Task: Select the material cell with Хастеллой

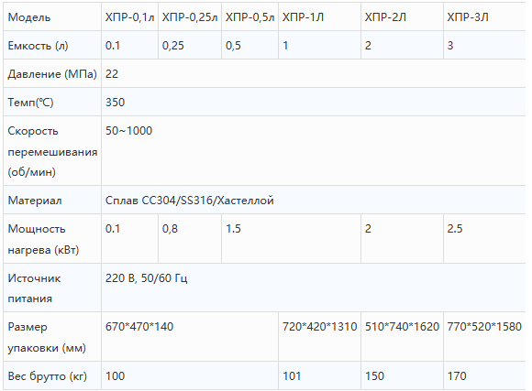Action: coord(314,201)
